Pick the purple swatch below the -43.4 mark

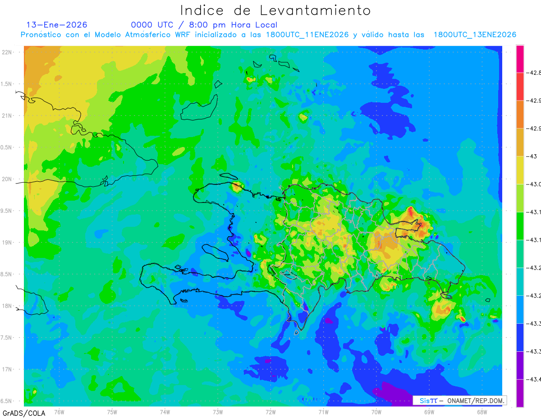tap(520, 393)
